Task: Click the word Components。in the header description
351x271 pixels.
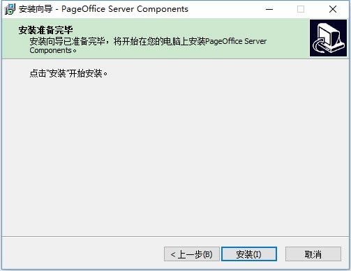Action: tap(53, 51)
